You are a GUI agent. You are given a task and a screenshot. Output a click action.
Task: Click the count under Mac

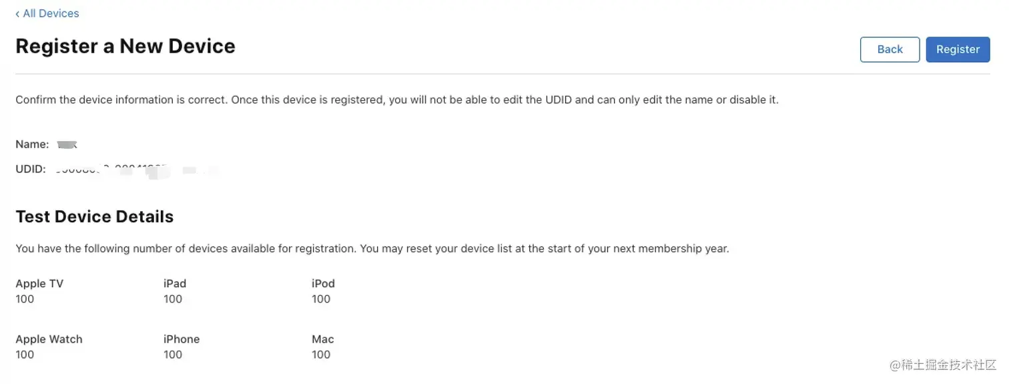pos(321,355)
